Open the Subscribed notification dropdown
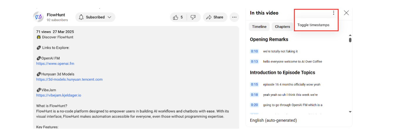 point(95,17)
